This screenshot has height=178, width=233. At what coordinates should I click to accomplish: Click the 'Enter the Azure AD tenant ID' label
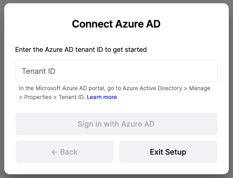click(x=81, y=50)
